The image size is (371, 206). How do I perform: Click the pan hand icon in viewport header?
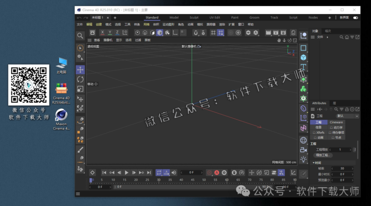[x=279, y=40]
